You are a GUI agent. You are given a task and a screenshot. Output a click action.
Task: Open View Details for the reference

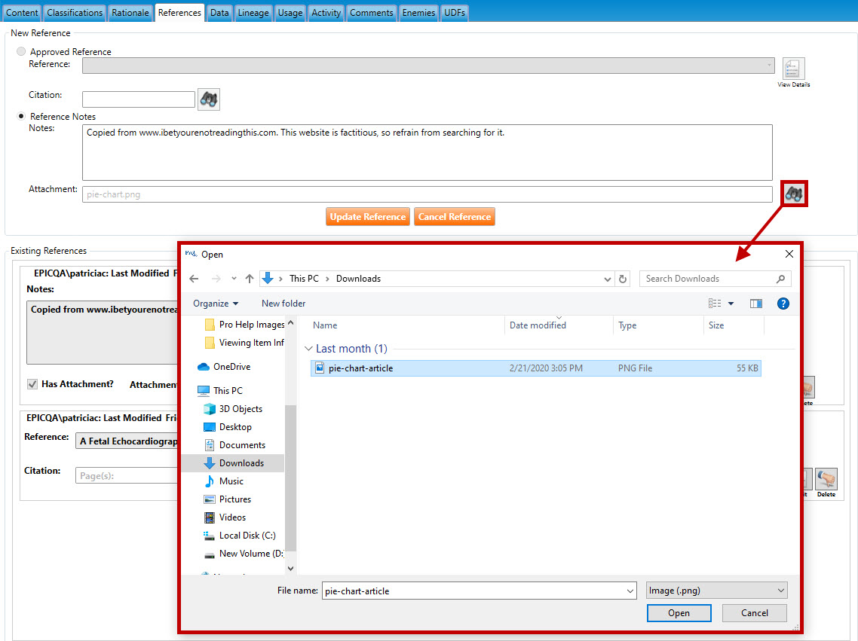793,70
